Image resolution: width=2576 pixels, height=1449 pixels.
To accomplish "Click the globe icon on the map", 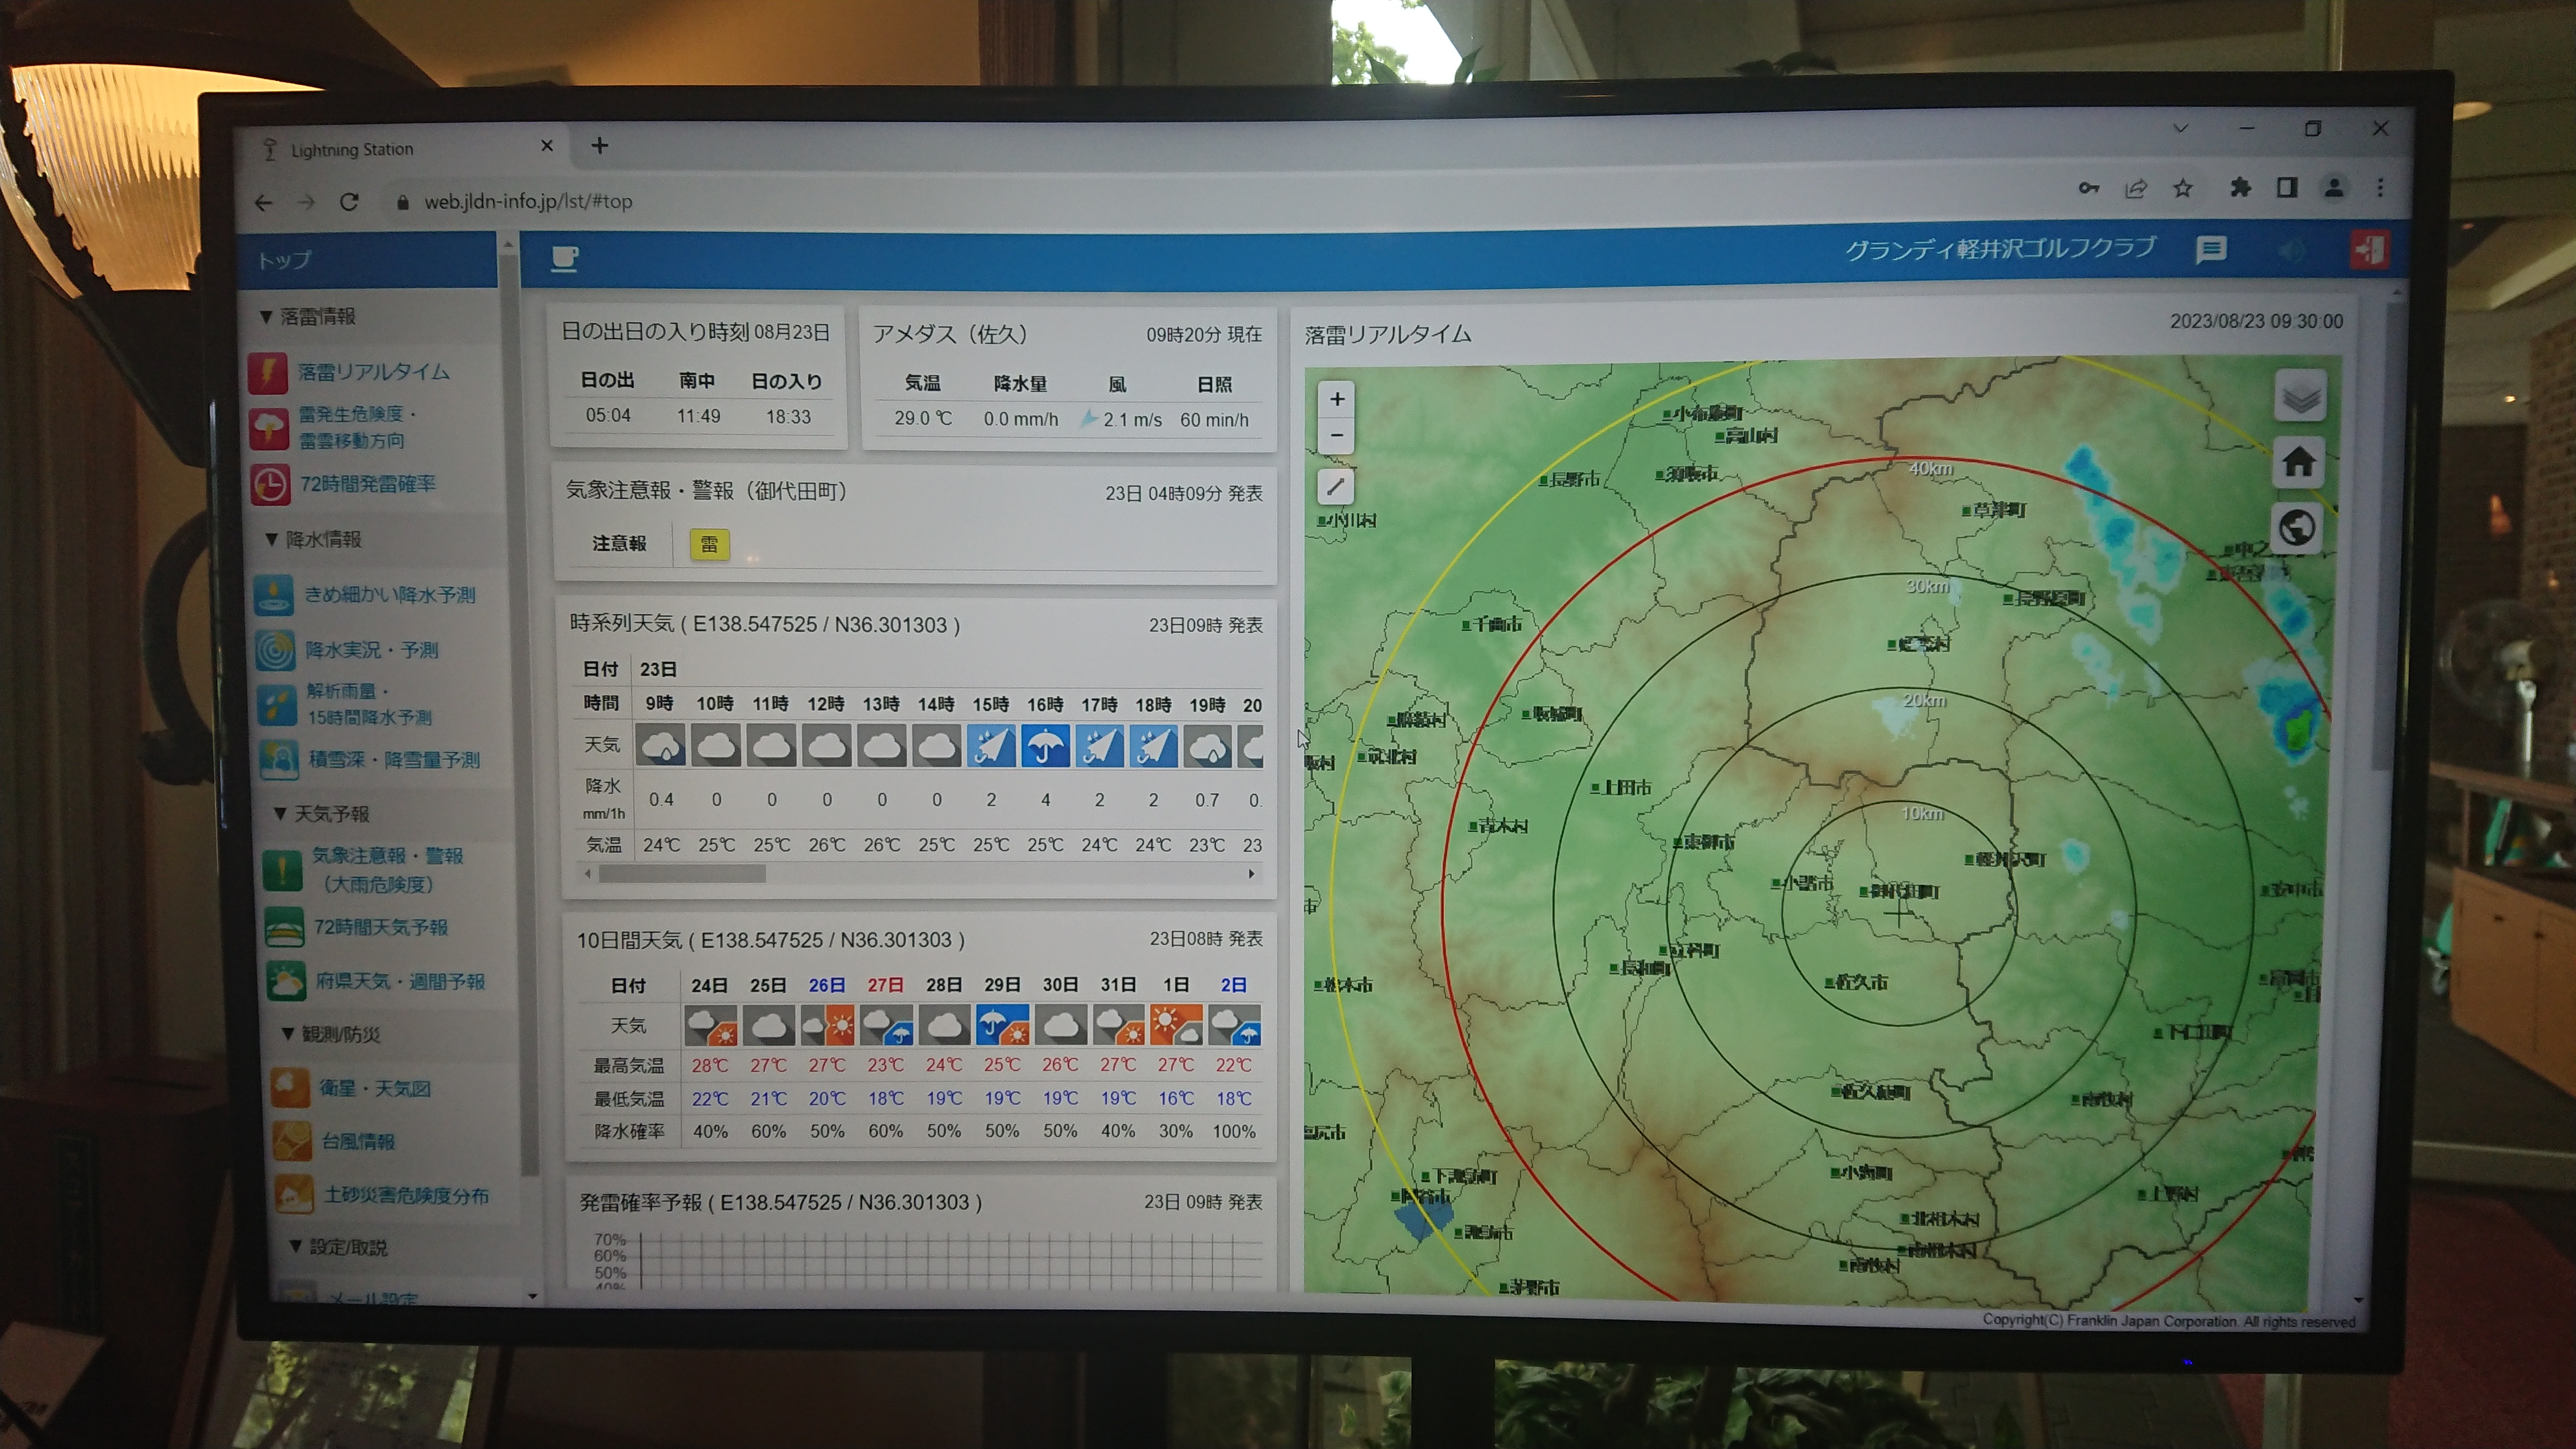I will [x=2297, y=528].
